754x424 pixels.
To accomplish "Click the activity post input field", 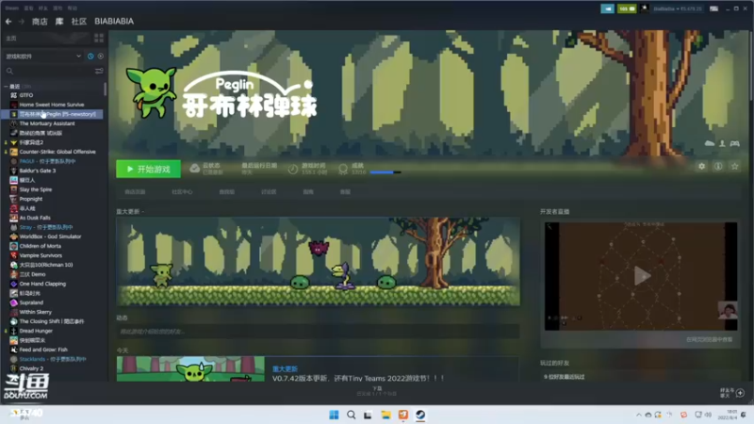I will (318, 332).
